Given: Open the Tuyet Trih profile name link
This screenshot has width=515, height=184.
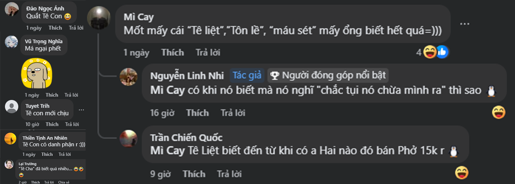Looking at the screenshot, I should tap(37, 106).
